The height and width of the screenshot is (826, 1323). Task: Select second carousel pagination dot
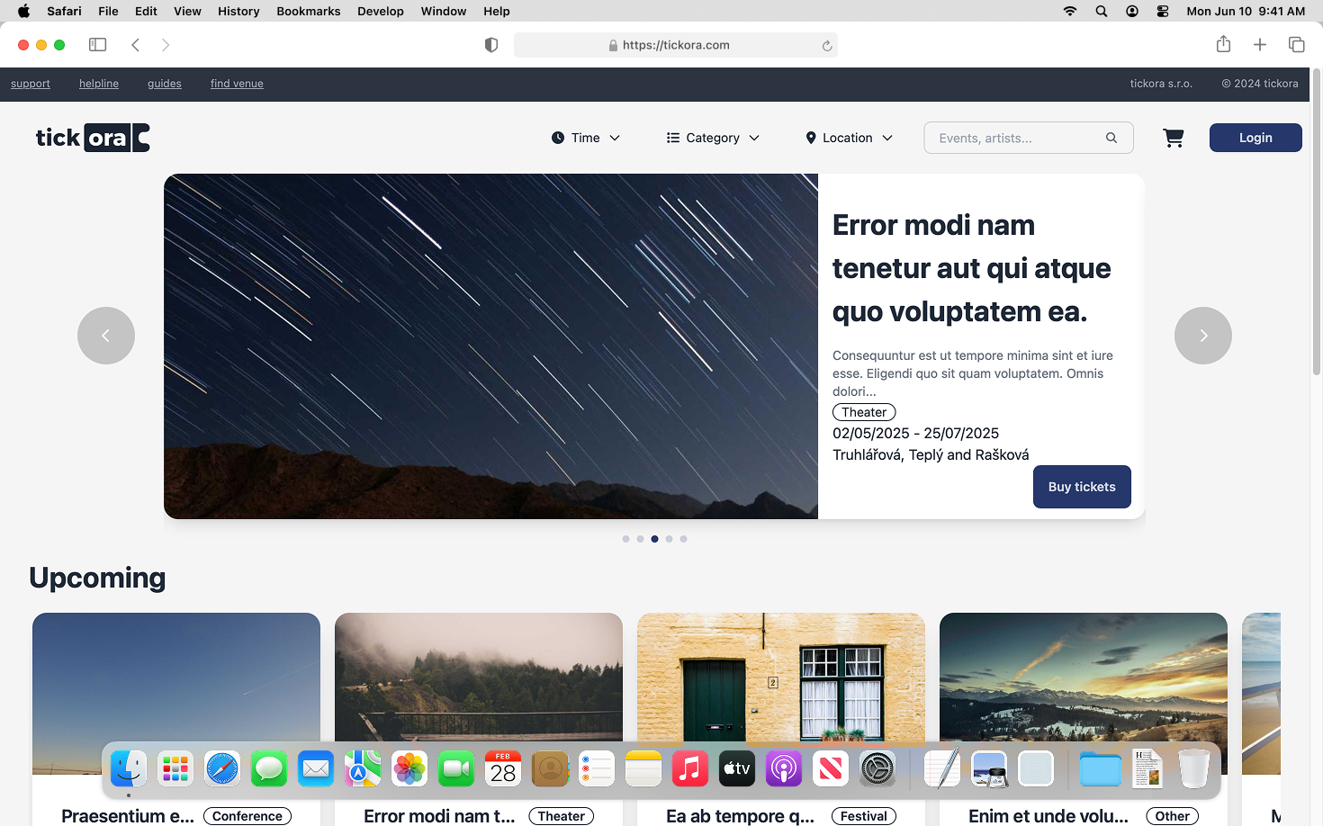click(x=640, y=539)
